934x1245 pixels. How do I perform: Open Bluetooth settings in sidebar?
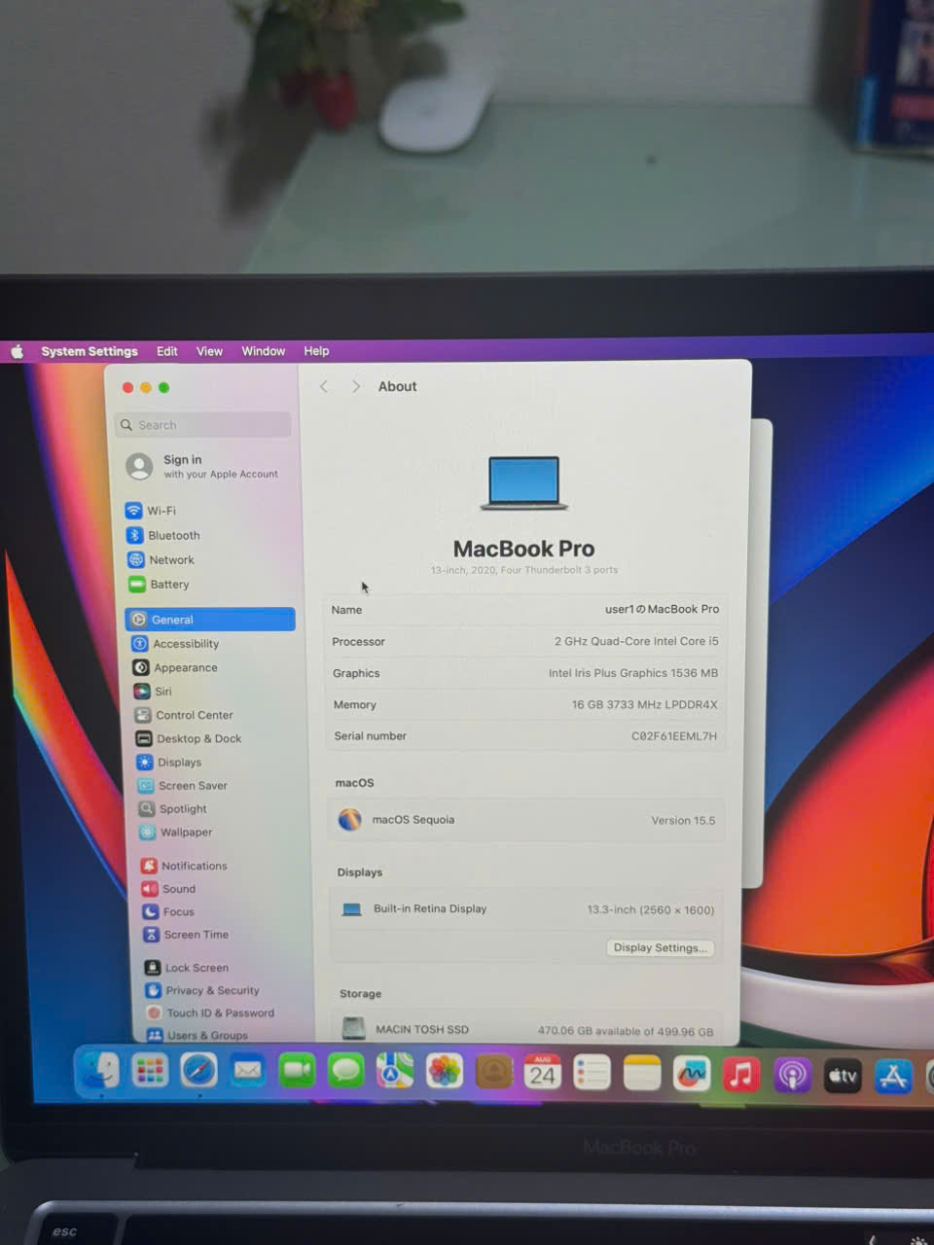pyautogui.click(x=163, y=535)
